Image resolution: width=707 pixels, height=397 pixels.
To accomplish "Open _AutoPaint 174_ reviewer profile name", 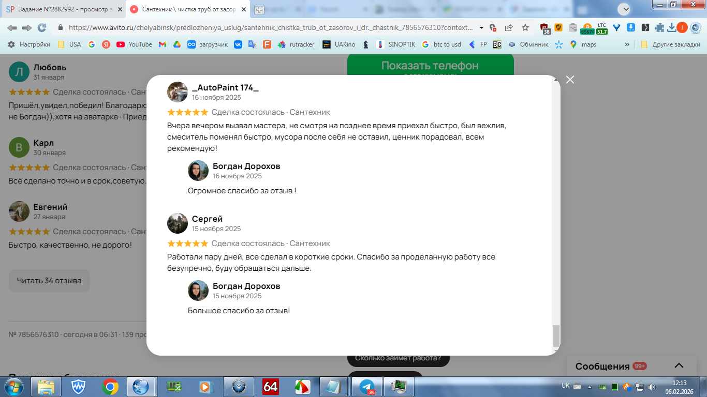I will 225,87.
